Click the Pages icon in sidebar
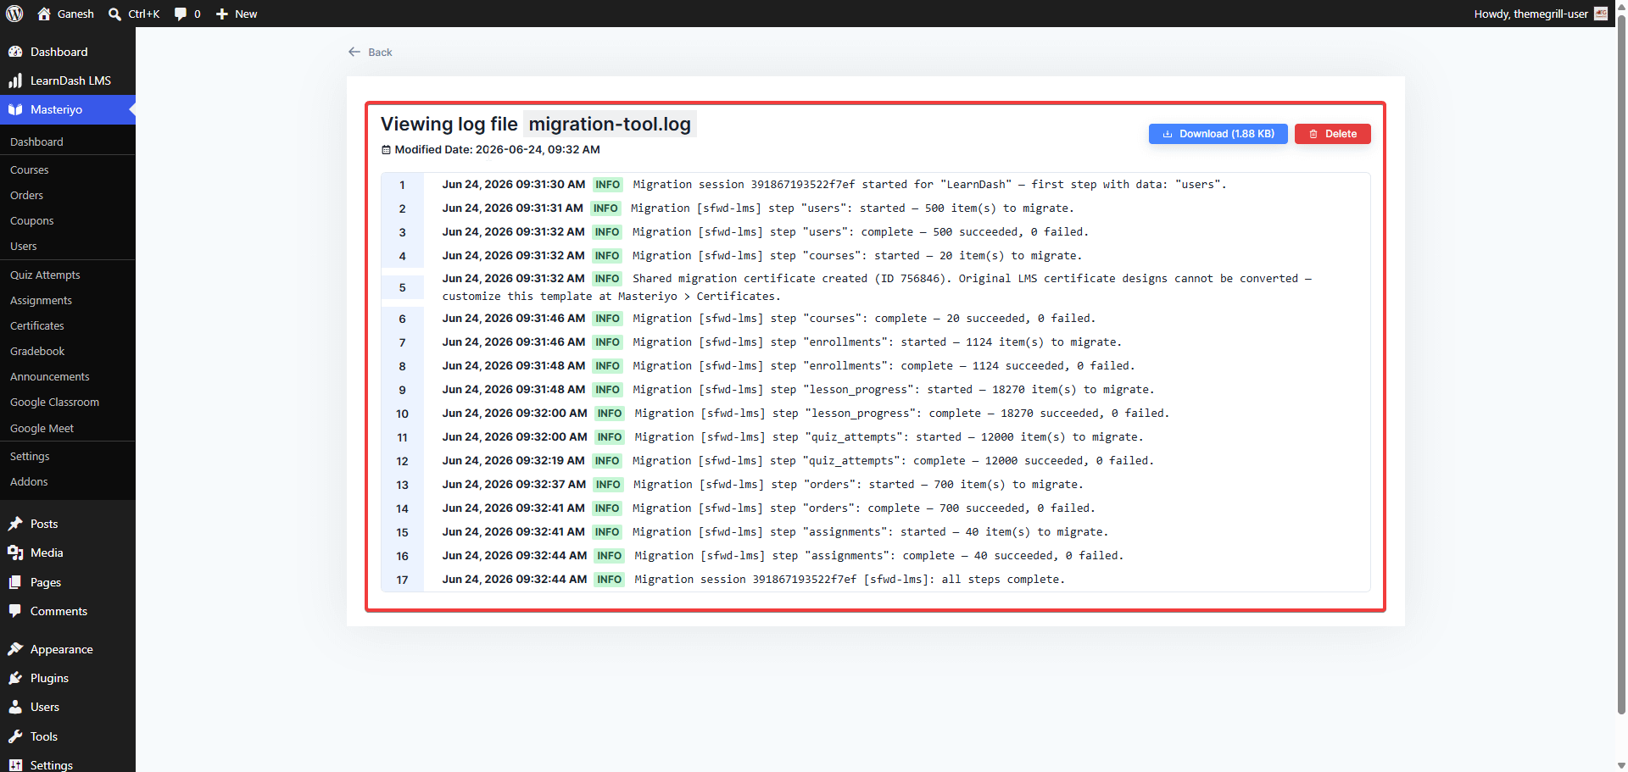Image resolution: width=1628 pixels, height=772 pixels. click(x=15, y=582)
